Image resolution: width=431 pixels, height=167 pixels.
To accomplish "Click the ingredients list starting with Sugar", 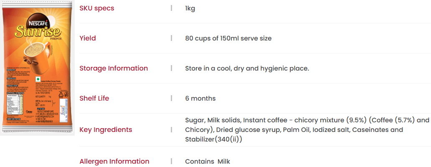I will coord(307,130).
